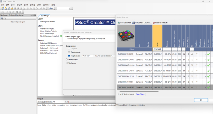Click the Package column filter field

click(x=167, y=49)
